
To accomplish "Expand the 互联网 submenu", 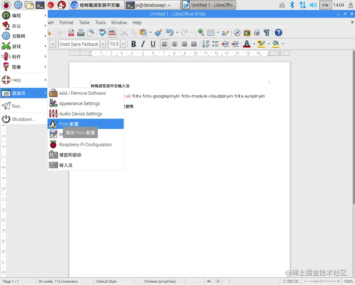I will coord(24,36).
